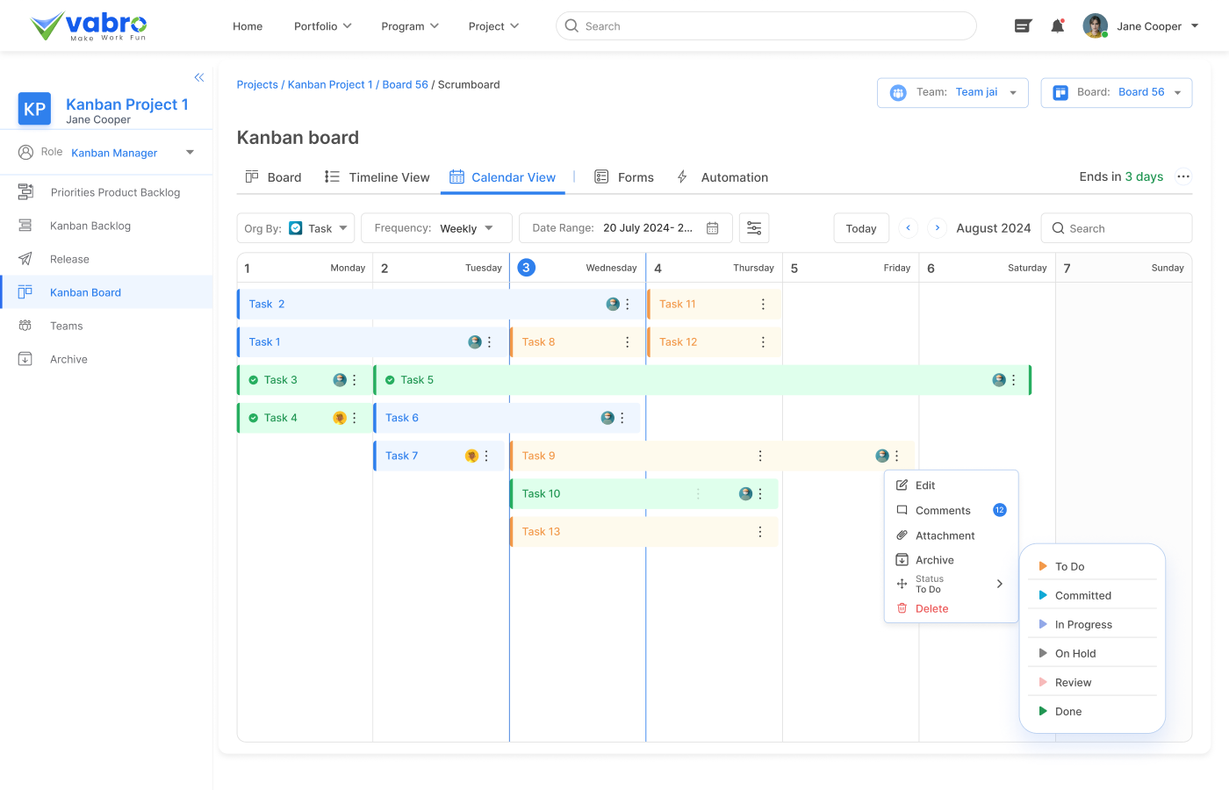The width and height of the screenshot is (1229, 790).
Task: Expand the Frequency Weekly dropdown
Action: (436, 228)
